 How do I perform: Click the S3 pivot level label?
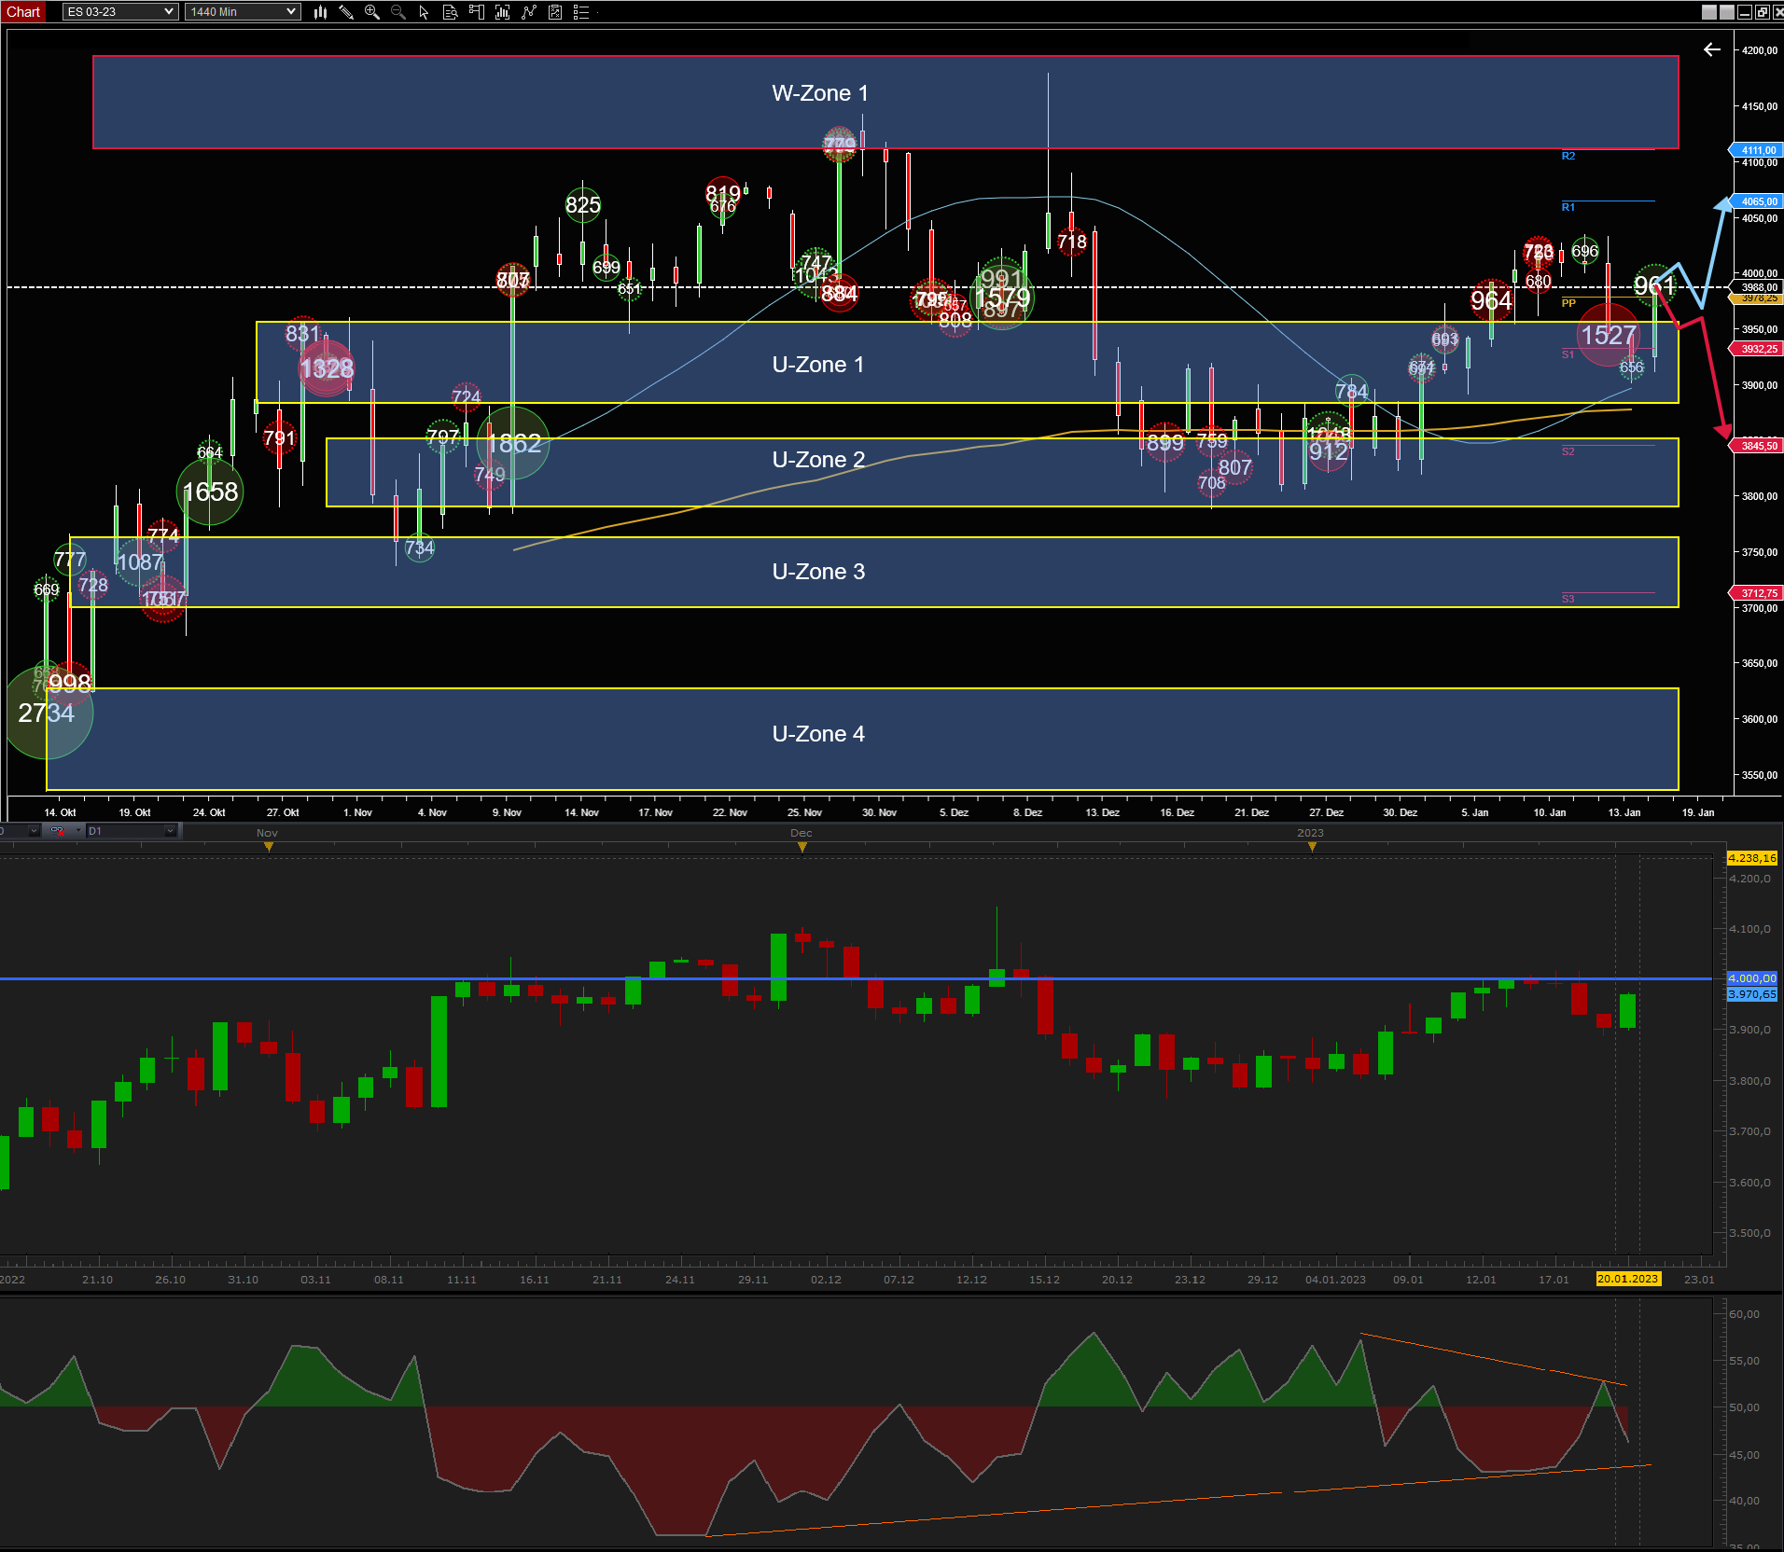pos(1568,599)
